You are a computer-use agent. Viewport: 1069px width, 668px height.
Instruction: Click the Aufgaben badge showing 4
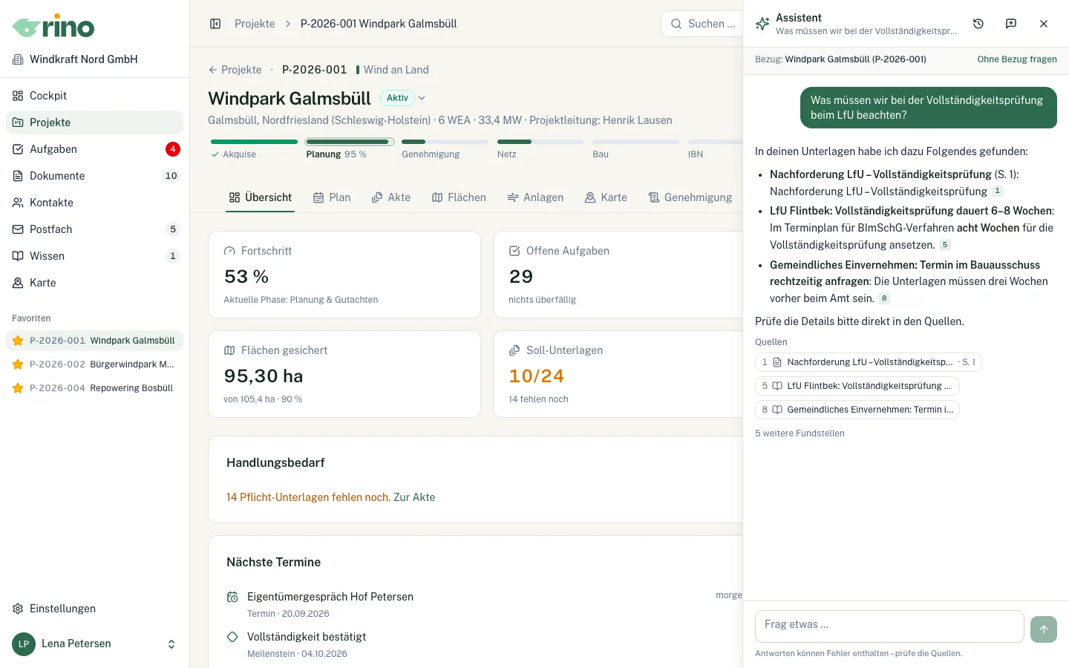pos(172,149)
